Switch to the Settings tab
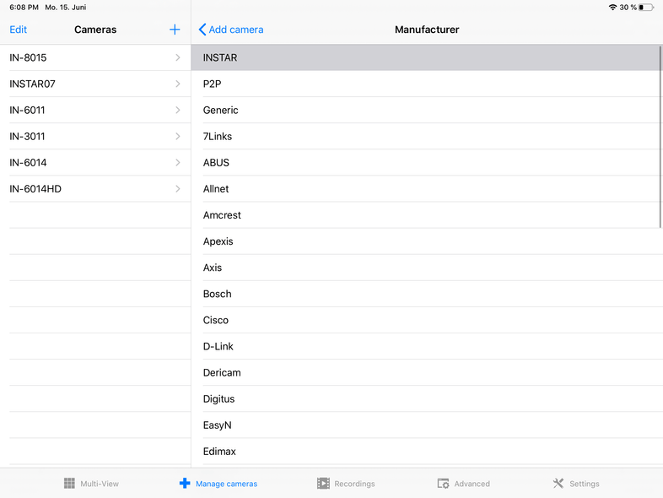 [x=576, y=483]
